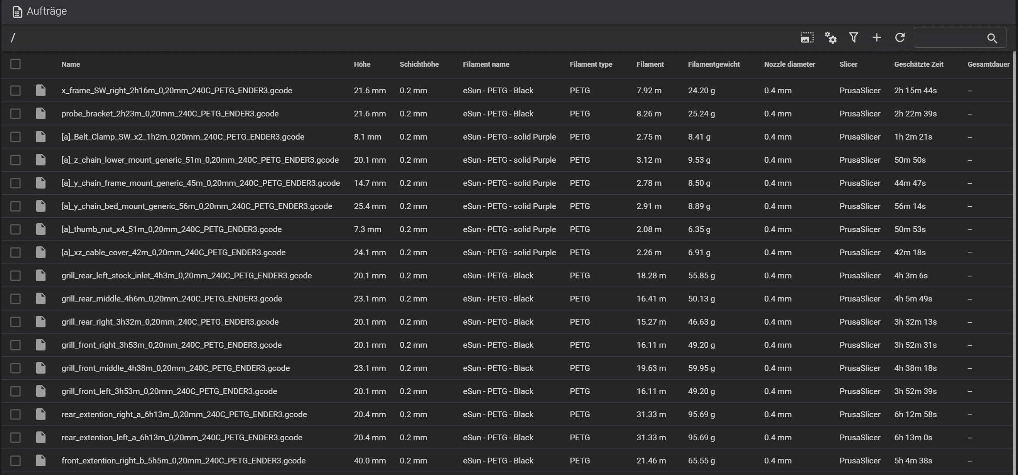Sort by Geschätzte Zeit column header
This screenshot has height=475, width=1018.
pyautogui.click(x=918, y=64)
